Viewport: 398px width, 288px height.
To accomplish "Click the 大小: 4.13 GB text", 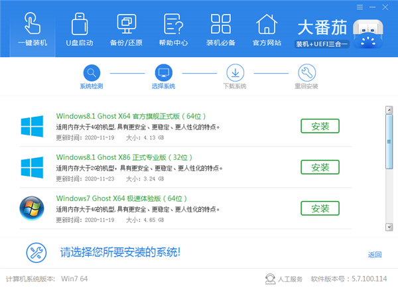I will 145,137.
